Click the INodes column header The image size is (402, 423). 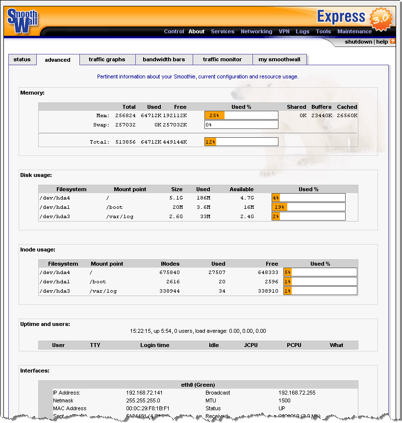(170, 264)
